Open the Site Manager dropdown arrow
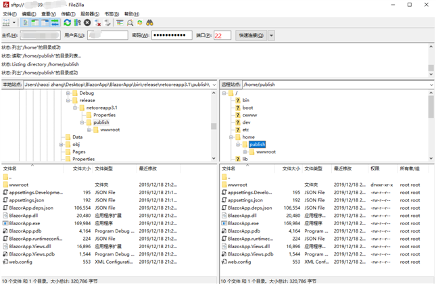 point(14,23)
